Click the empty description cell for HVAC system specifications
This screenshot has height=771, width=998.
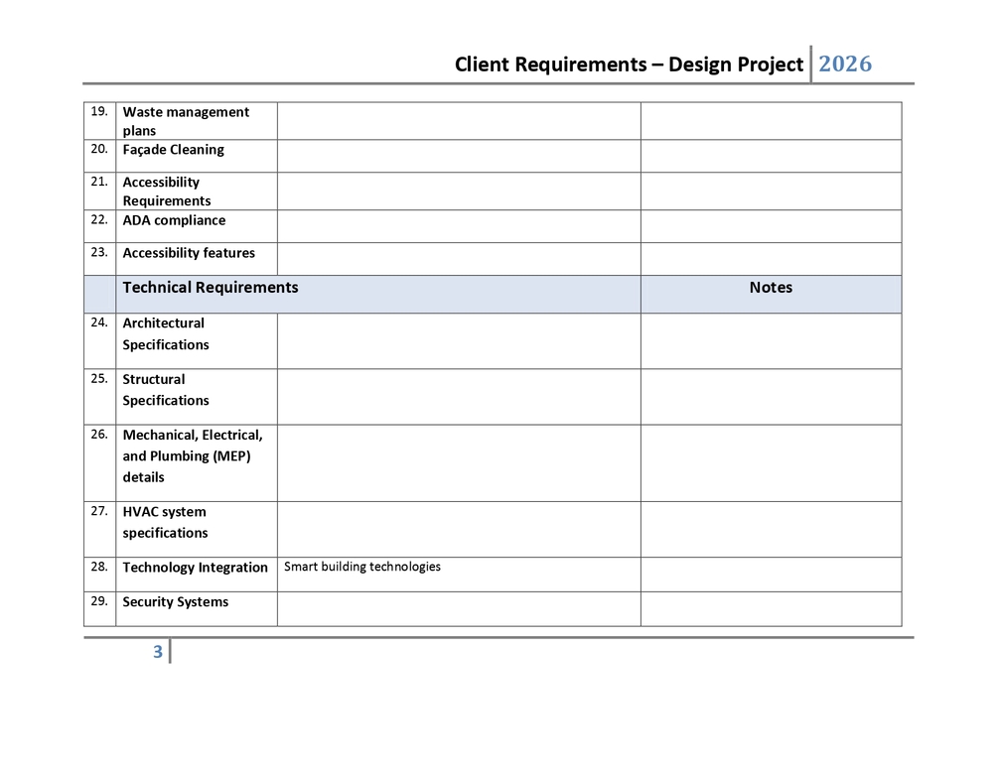tap(459, 529)
